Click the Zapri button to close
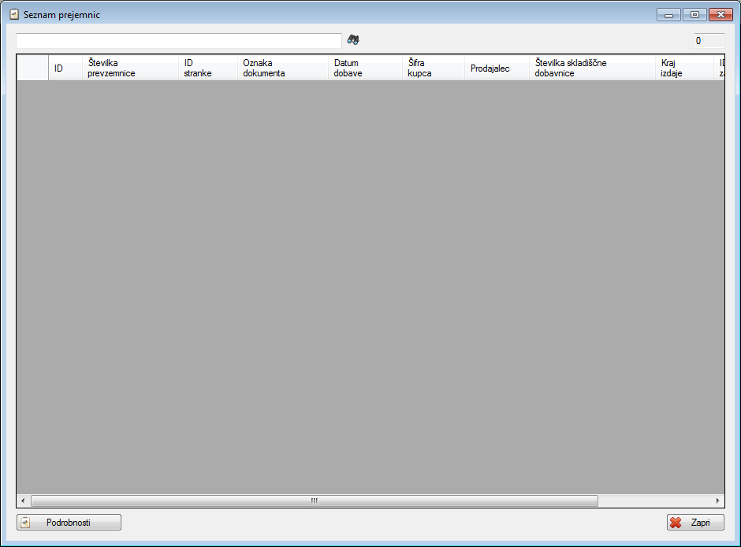Screen dimensions: 741x547 pos(695,523)
